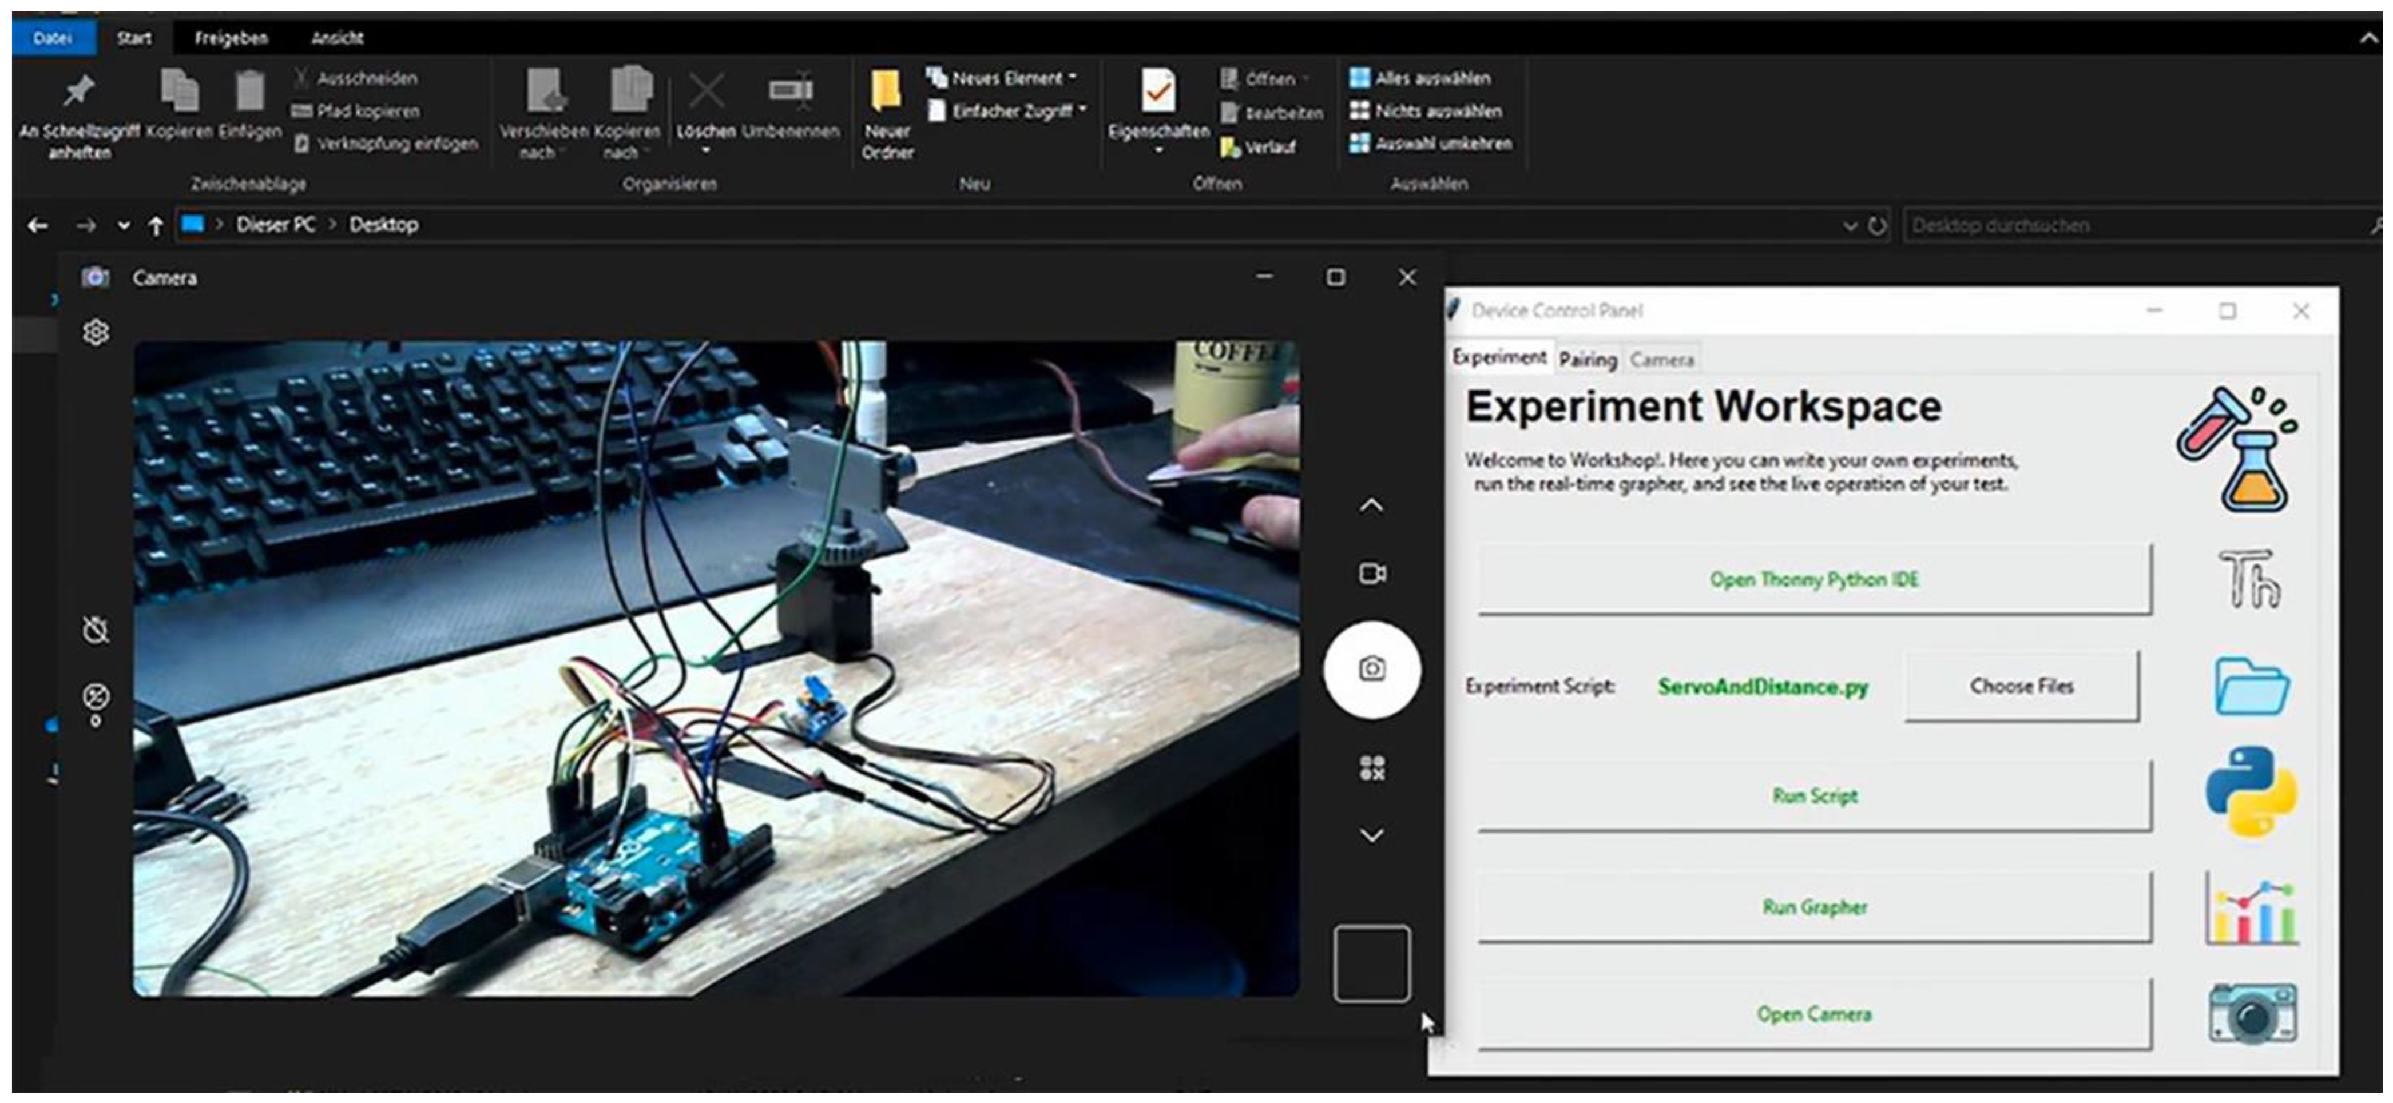Switch Camera to video mode icon
The height and width of the screenshot is (1103, 2393).
pyautogui.click(x=1372, y=574)
